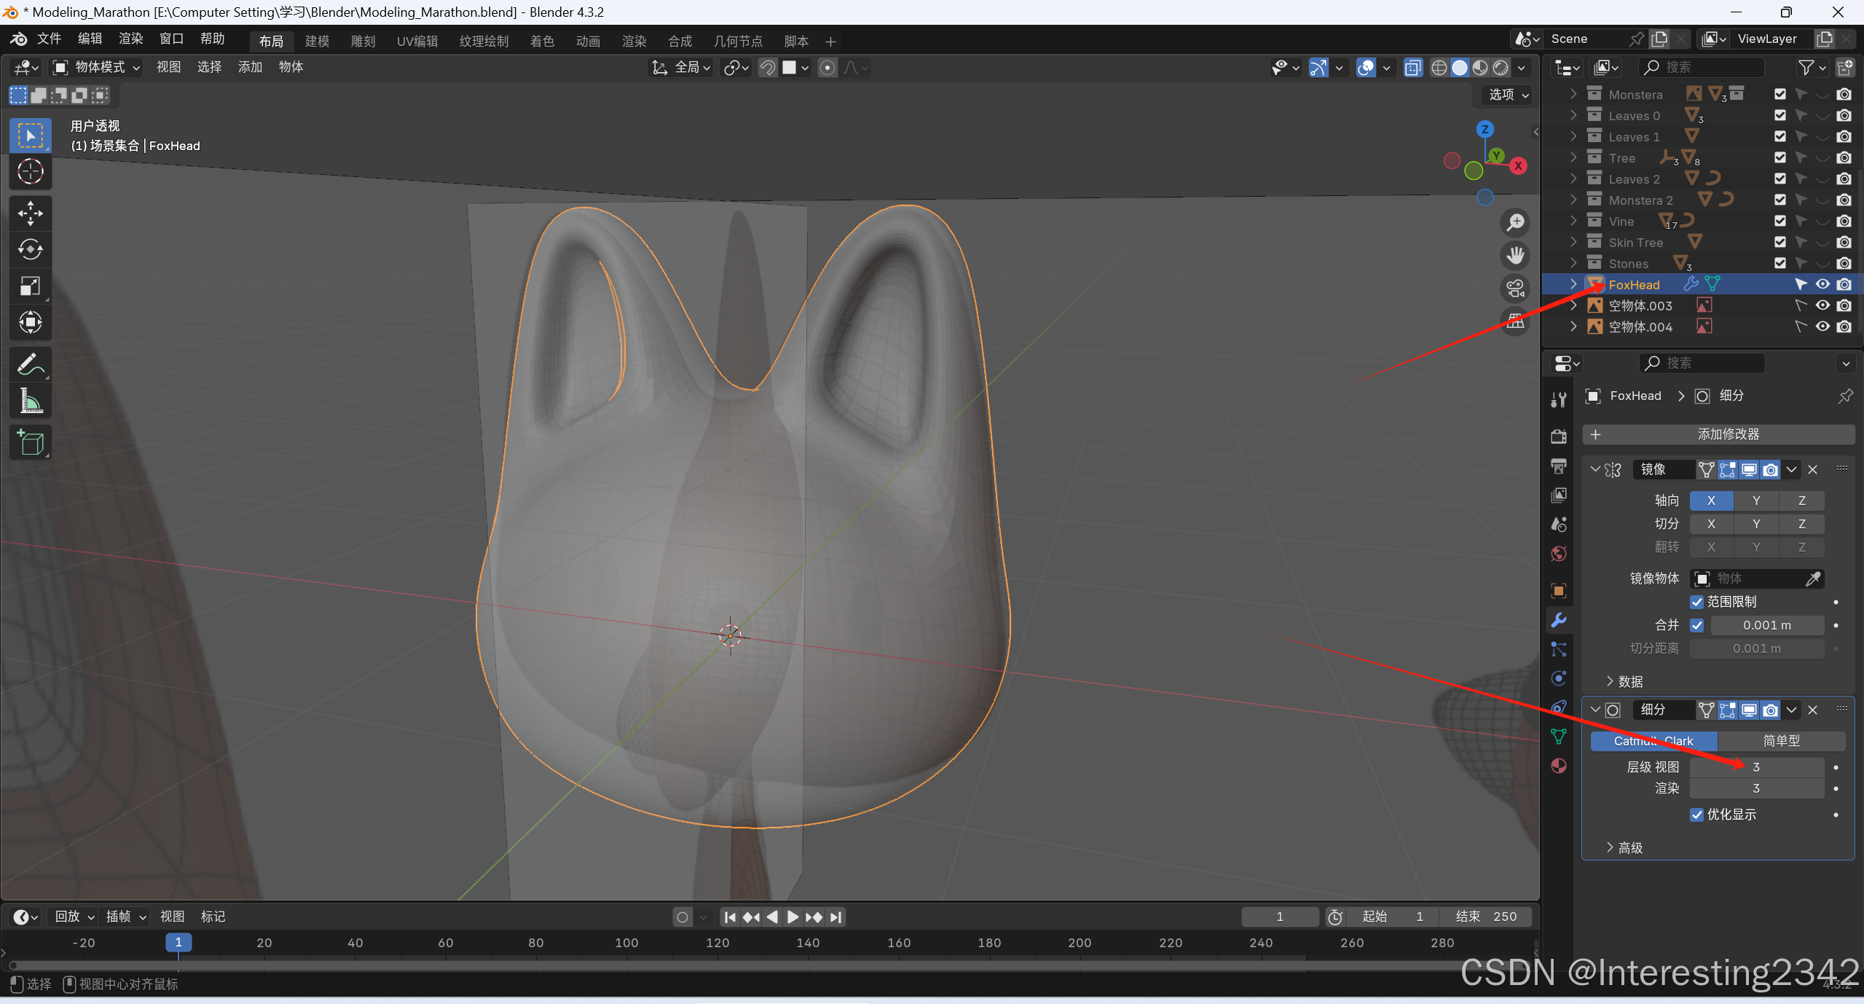Select the Annotate pencil tool
The height and width of the screenshot is (1004, 1864).
30,364
